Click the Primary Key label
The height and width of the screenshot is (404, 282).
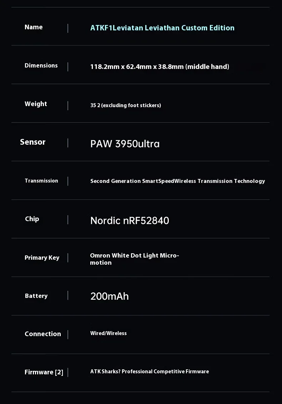(42, 258)
